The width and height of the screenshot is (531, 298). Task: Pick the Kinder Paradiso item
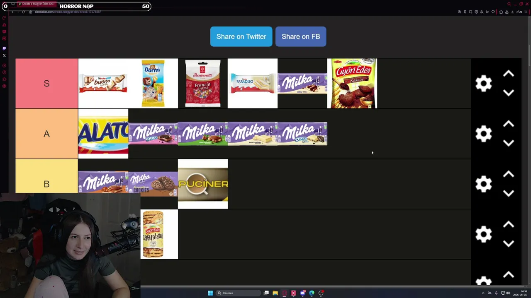coord(253,84)
